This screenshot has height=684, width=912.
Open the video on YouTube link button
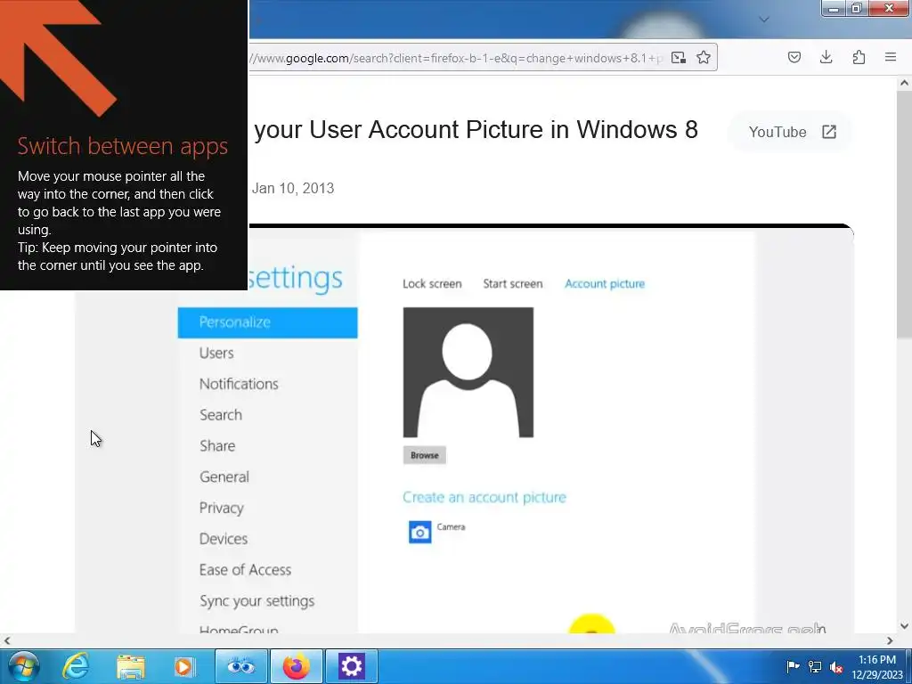click(x=792, y=132)
